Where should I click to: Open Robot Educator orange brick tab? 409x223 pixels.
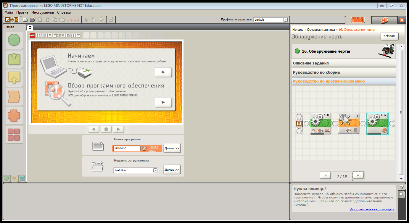coord(358,20)
